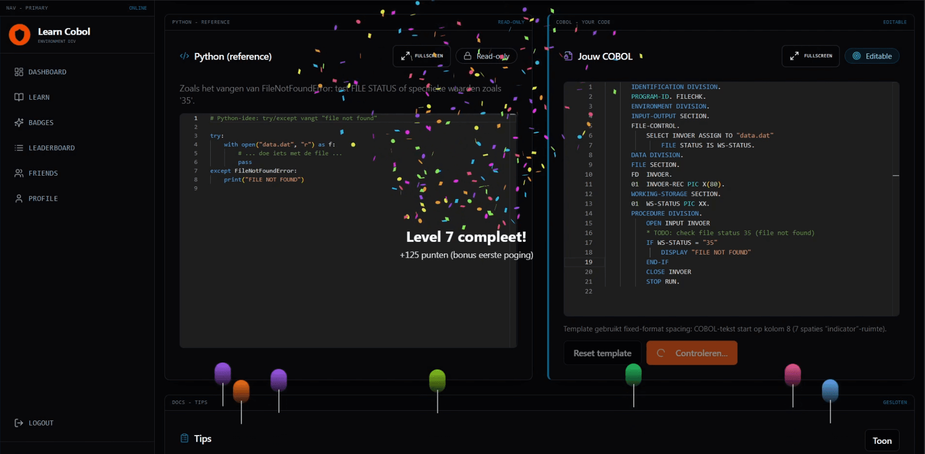
Task: Open COBOL editor in fullscreen
Action: [x=810, y=56]
